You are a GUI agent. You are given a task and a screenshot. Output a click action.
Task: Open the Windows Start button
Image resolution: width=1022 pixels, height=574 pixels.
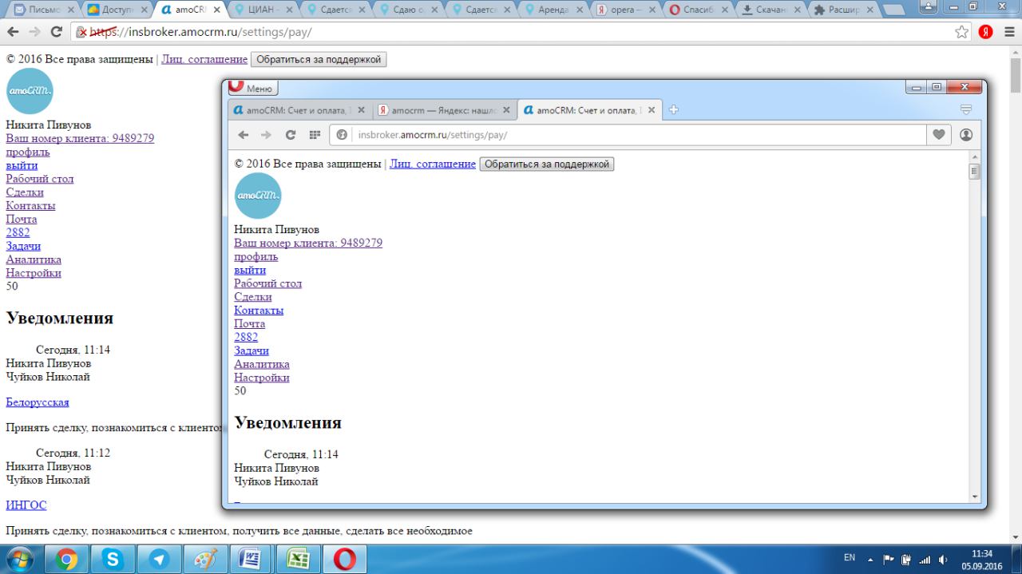click(x=19, y=559)
